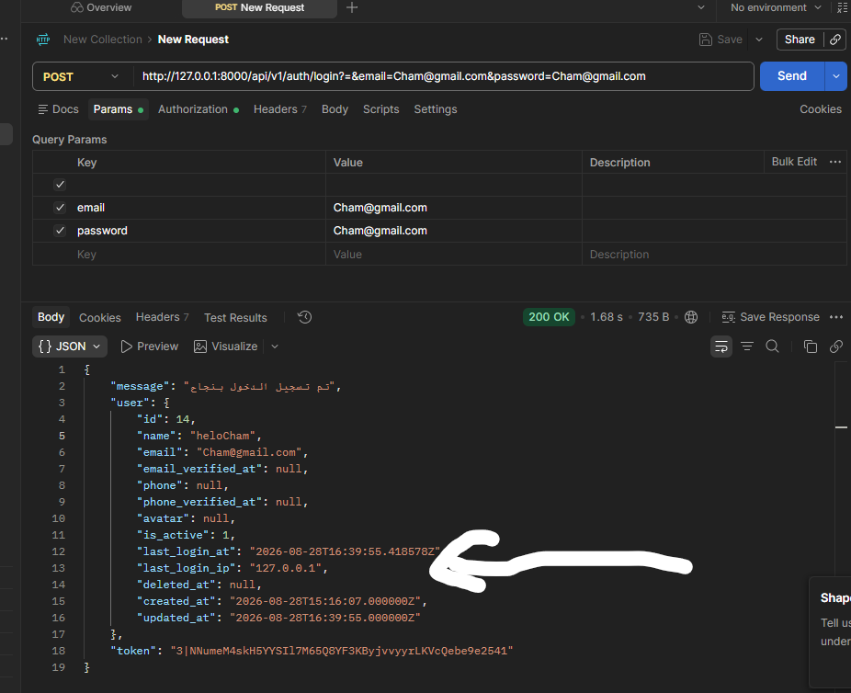This screenshot has height=693, width=851.
Task: Open the No environment selector
Action: pyautogui.click(x=775, y=7)
